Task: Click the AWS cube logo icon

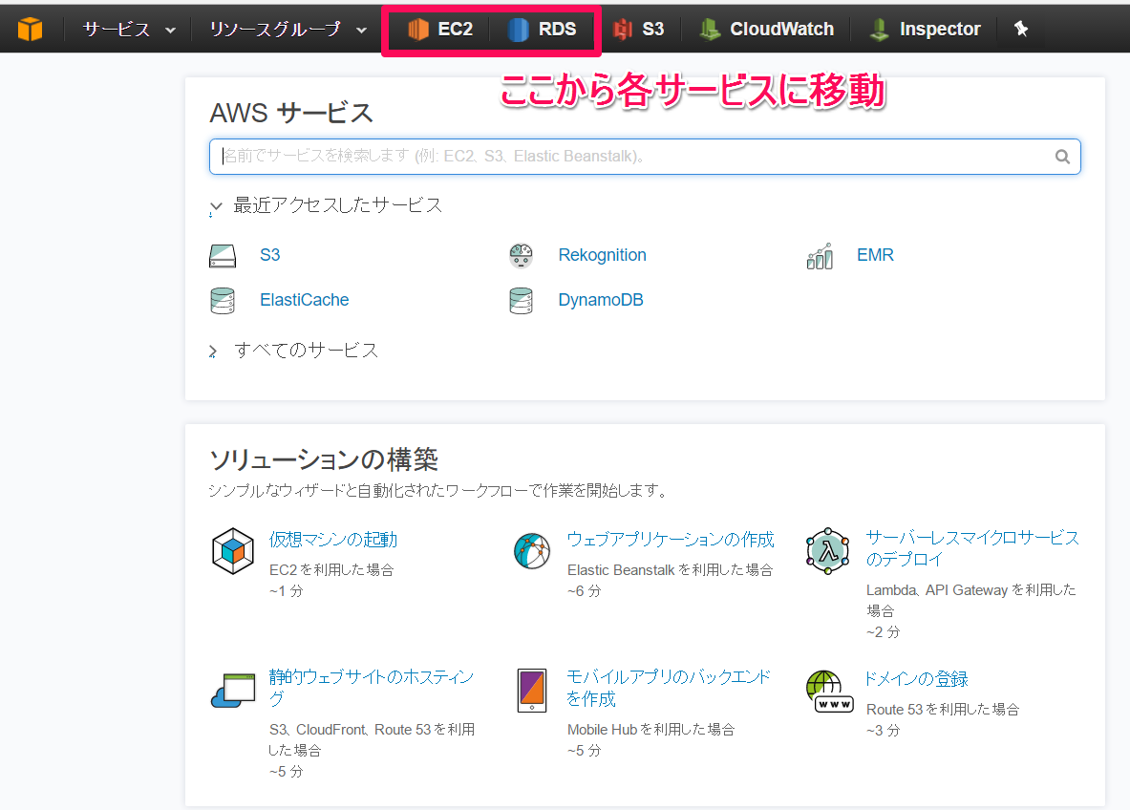Action: [x=31, y=29]
